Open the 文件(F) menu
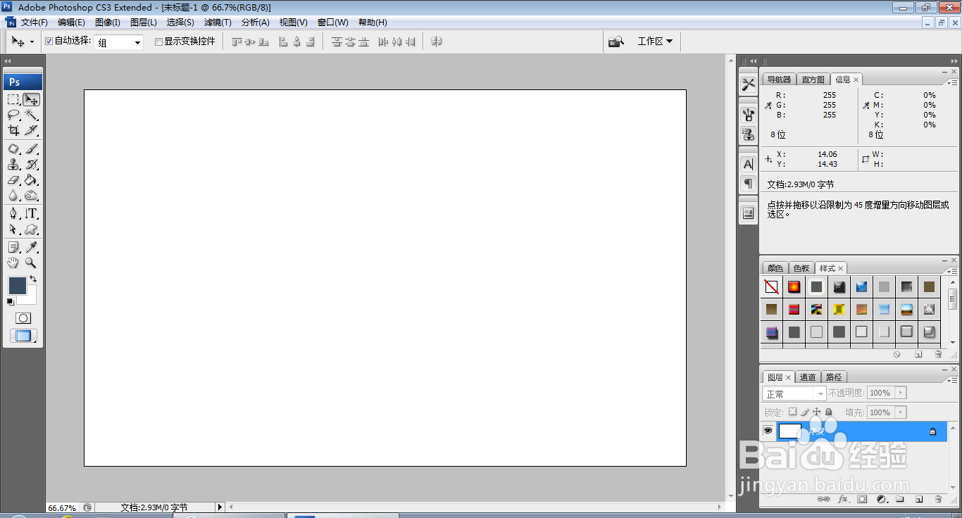This screenshot has height=518, width=962. coord(35,23)
